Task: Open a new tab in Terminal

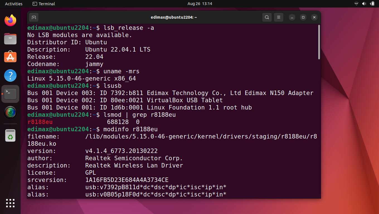Action: [x=34, y=17]
